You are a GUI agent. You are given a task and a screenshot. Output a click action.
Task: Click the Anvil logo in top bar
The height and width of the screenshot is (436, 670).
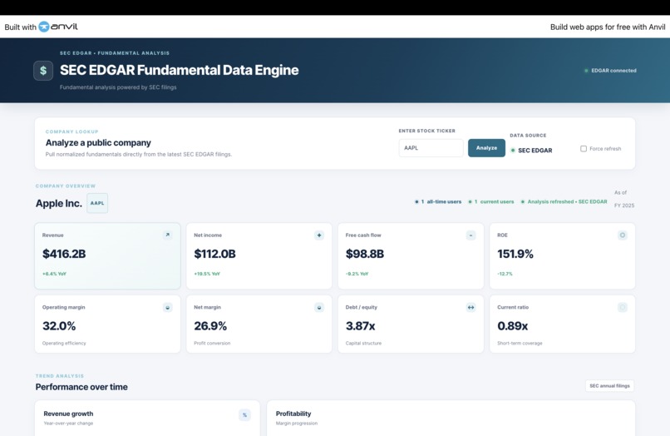click(x=58, y=27)
